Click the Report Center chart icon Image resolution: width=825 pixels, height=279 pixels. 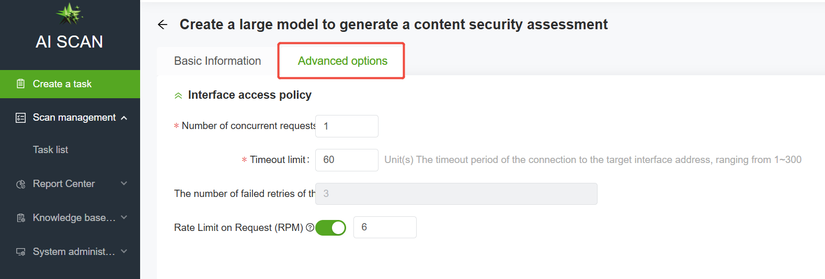click(x=21, y=184)
